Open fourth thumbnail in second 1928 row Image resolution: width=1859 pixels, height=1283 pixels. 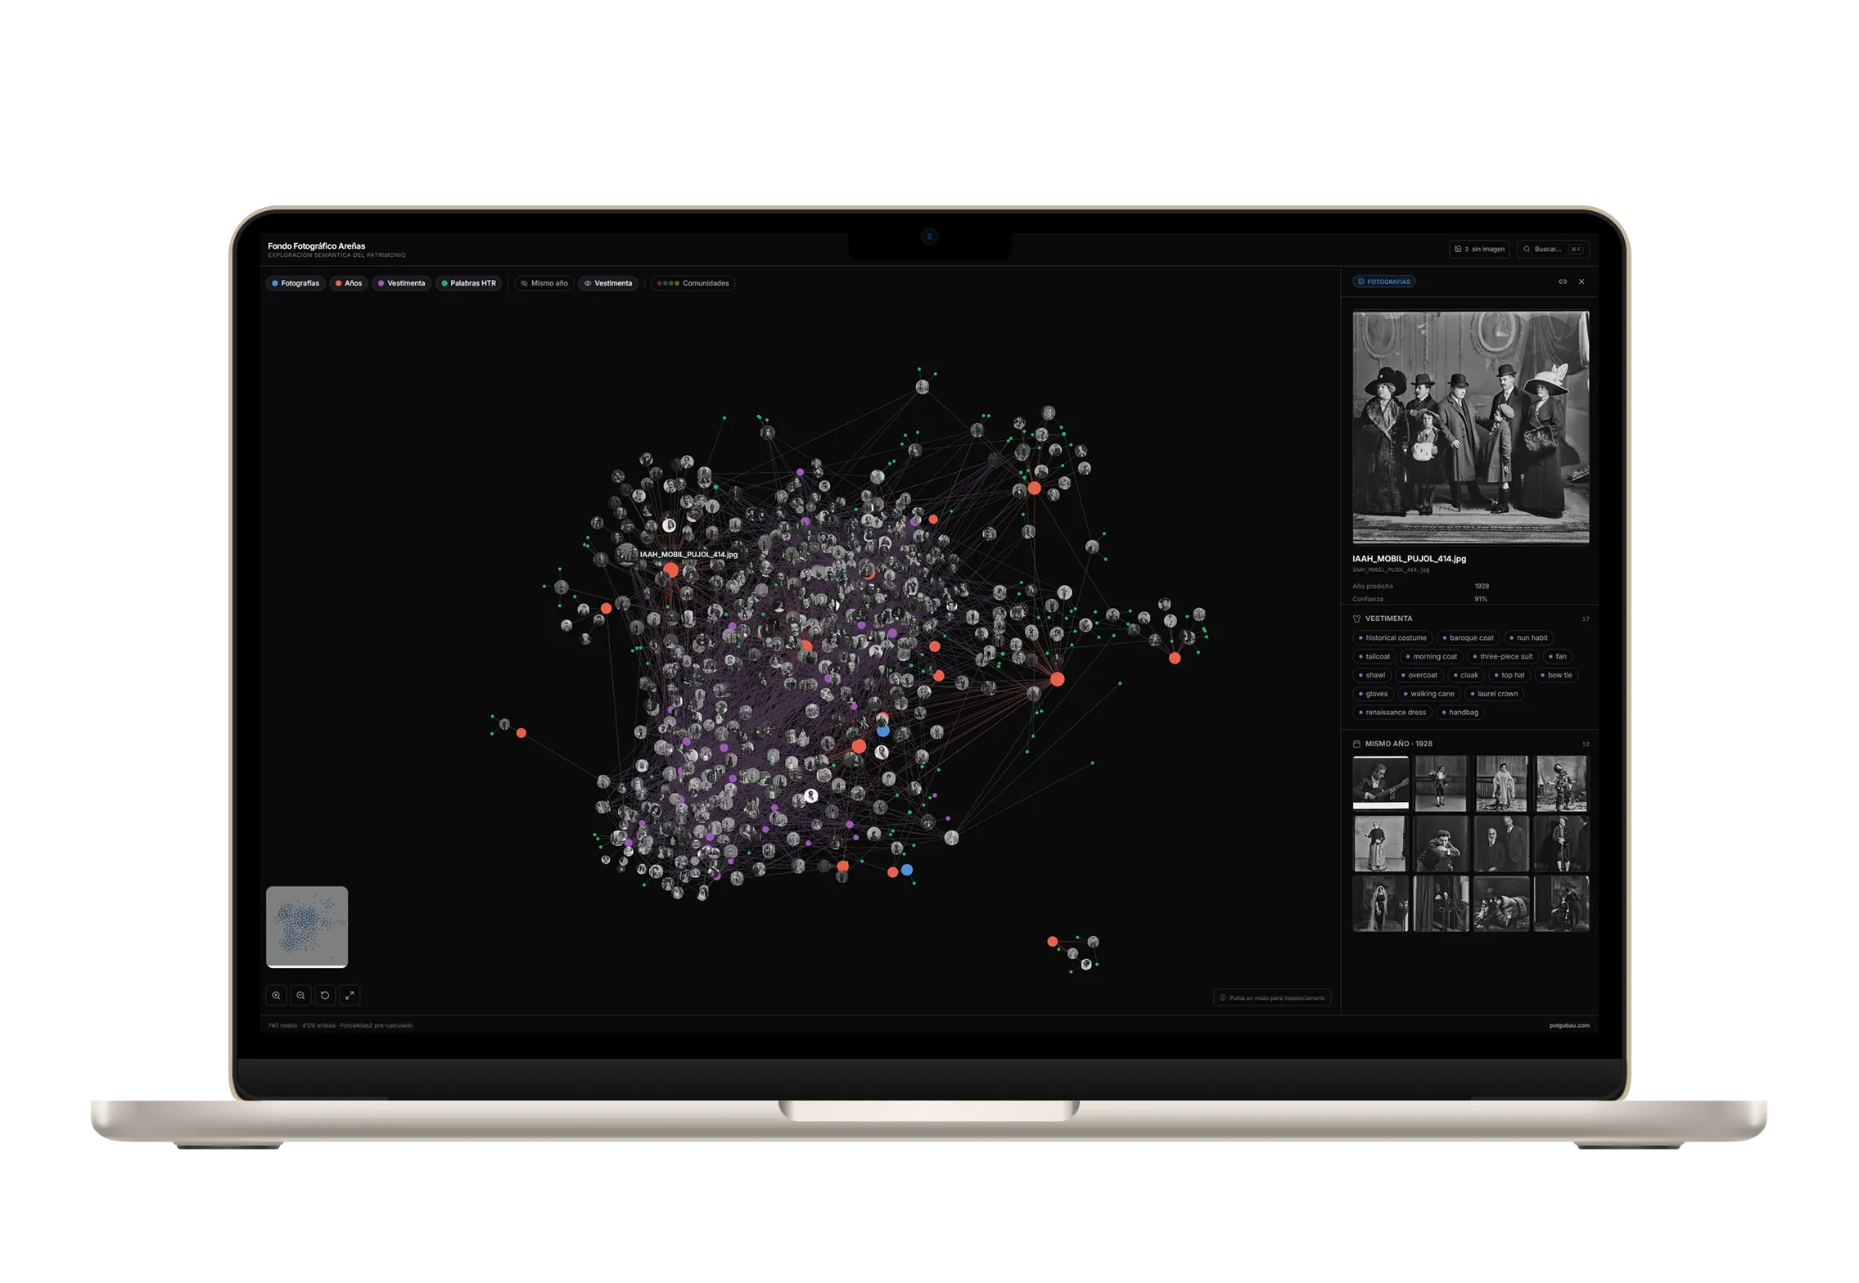1561,844
